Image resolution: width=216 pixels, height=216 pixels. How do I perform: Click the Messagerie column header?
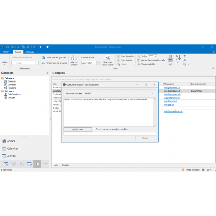click(177, 84)
